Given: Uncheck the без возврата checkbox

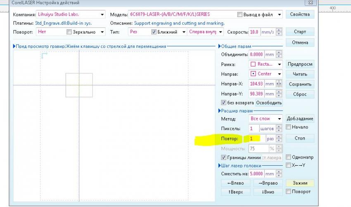Looking at the screenshot, I should (x=224, y=102).
